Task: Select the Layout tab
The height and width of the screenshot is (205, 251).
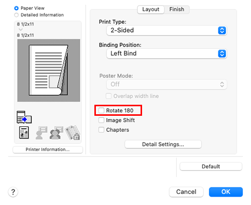Action: tap(151, 10)
